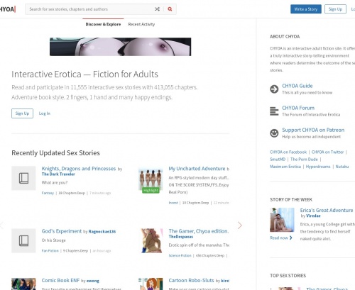The image size is (355, 290).
Task: Open author ewong profile
Action: 93,281
